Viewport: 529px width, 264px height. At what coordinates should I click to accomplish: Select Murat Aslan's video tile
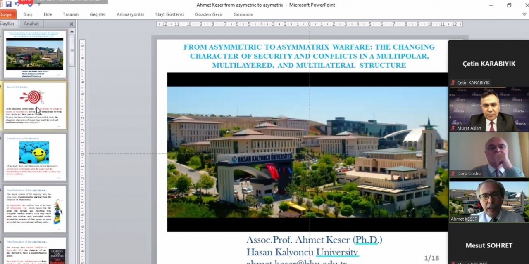click(488, 109)
